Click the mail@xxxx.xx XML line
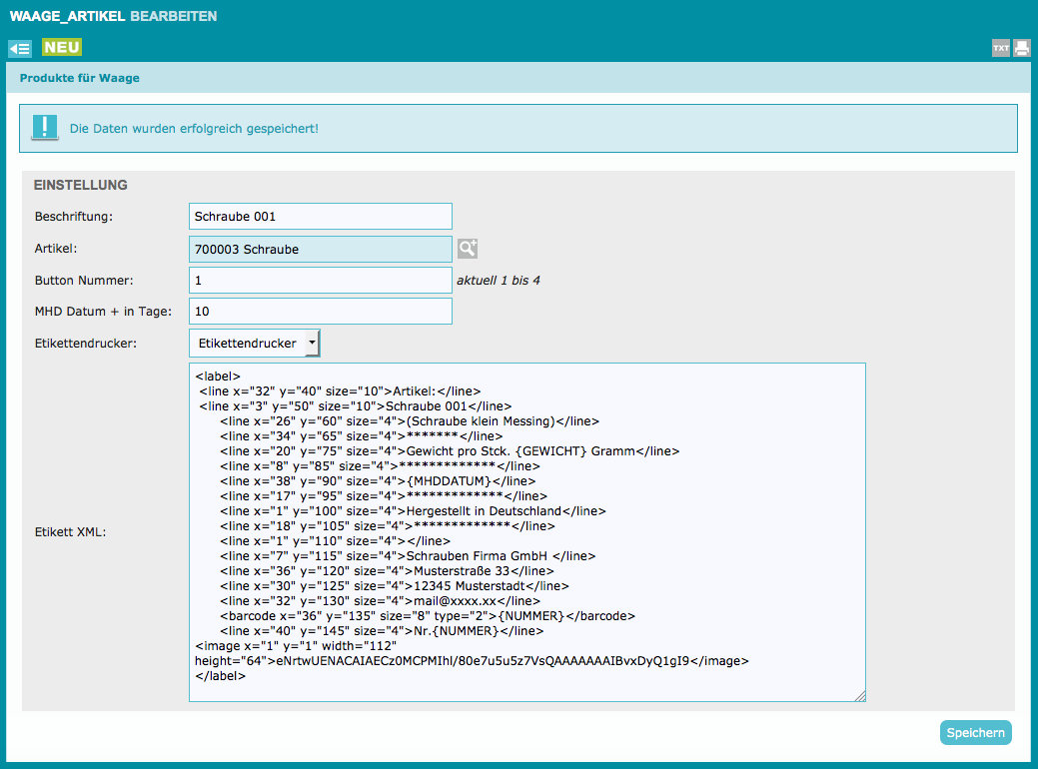 (380, 601)
